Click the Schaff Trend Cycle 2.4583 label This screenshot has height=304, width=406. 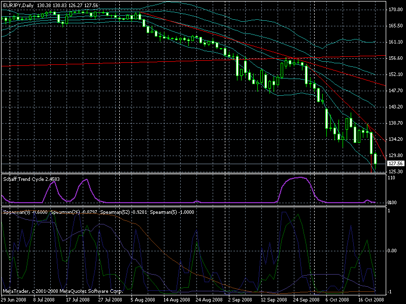click(31, 179)
